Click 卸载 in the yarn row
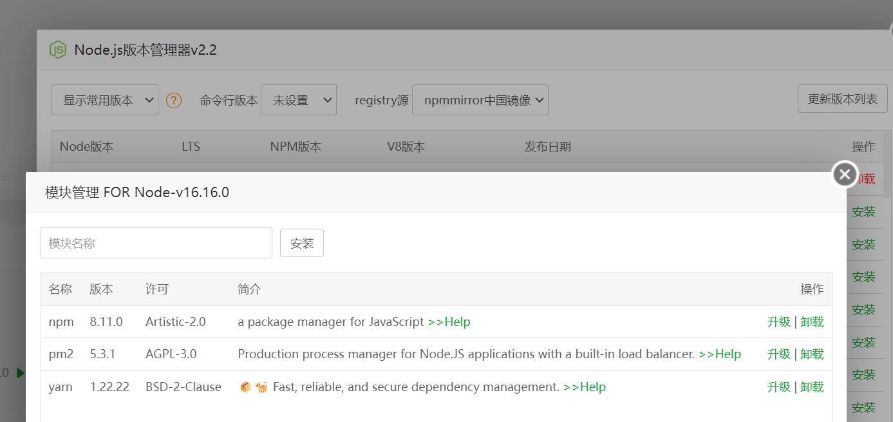 pyautogui.click(x=812, y=387)
